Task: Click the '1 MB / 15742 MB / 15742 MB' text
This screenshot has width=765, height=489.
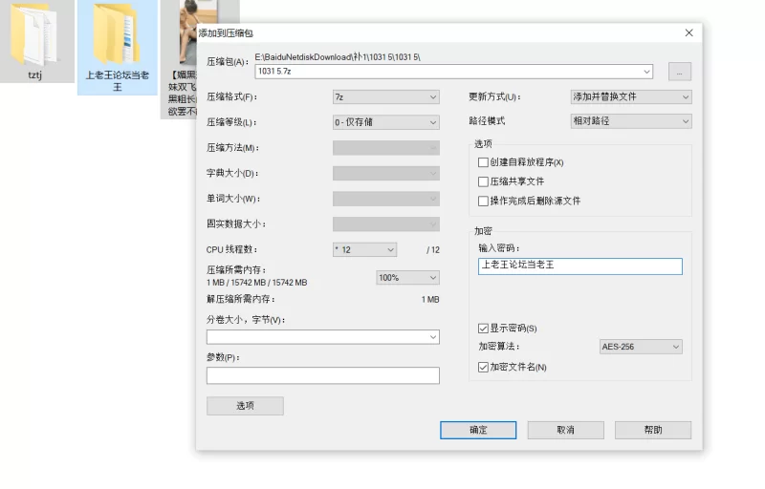Action: point(256,283)
